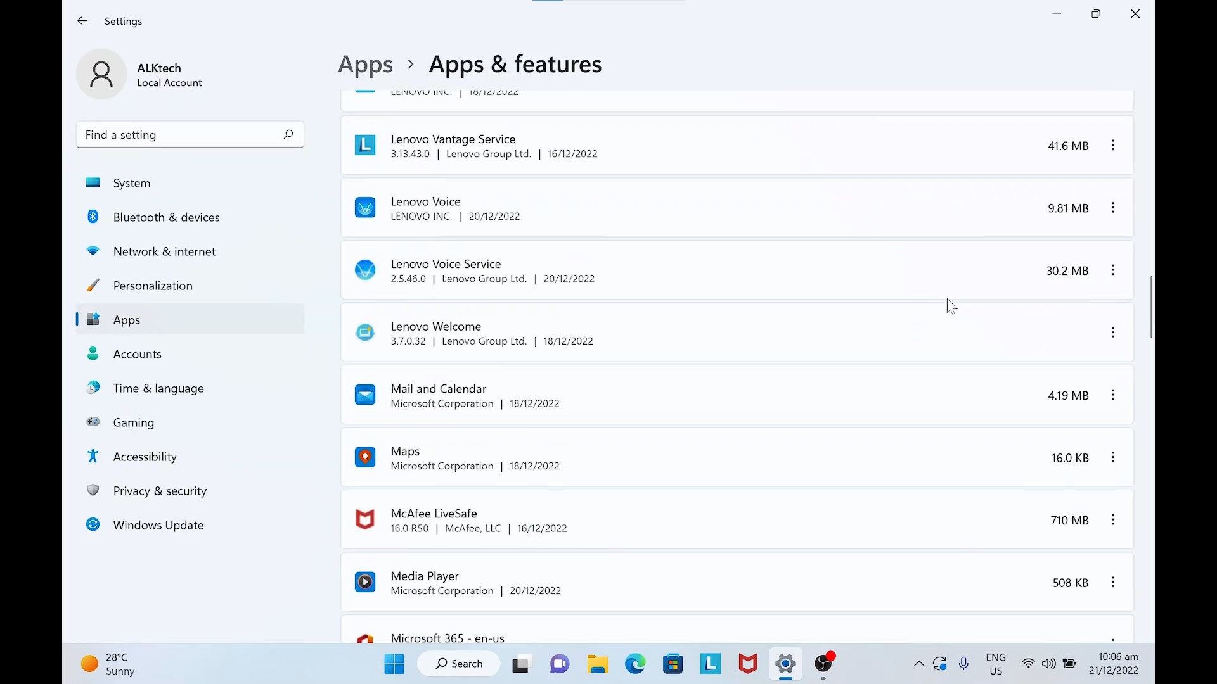Go back using the Settings back arrow
1217x684 pixels.
tap(82, 21)
